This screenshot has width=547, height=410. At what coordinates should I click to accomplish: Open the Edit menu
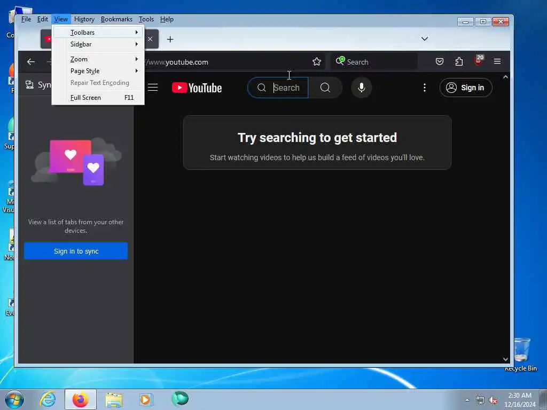click(43, 19)
